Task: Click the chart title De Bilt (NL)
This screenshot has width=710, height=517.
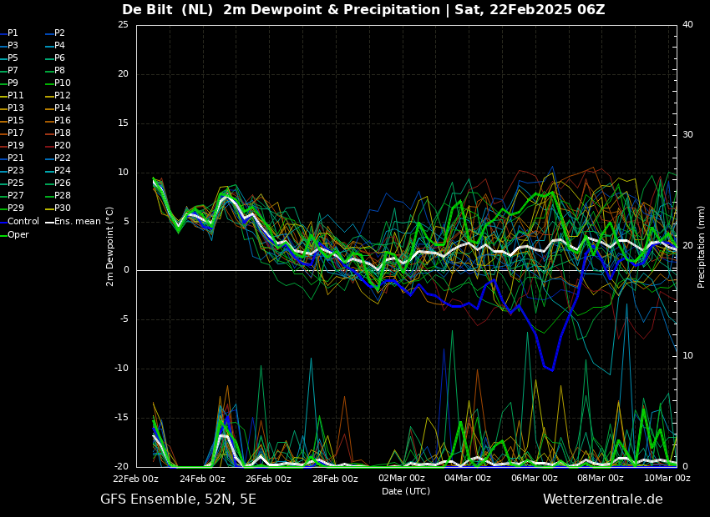Action: tap(168, 10)
